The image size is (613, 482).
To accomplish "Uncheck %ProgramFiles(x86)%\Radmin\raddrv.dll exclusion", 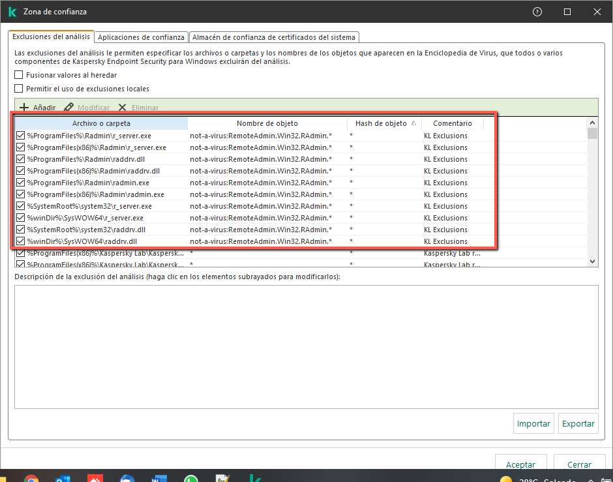I will [21, 171].
